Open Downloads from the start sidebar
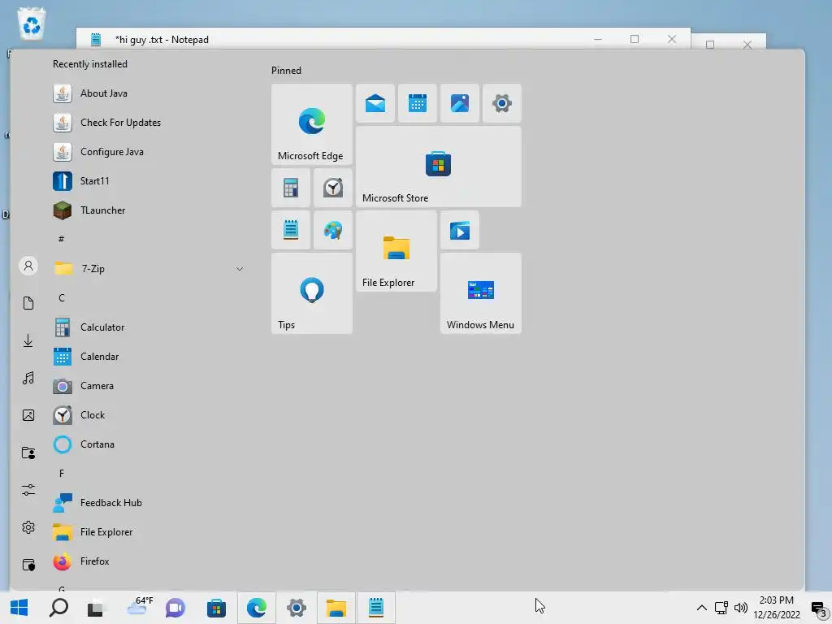The image size is (832, 624). 28,340
